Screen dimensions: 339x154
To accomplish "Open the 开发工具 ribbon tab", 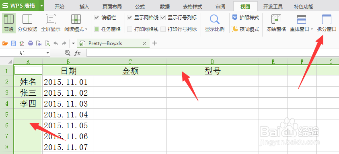I will click(x=273, y=7).
